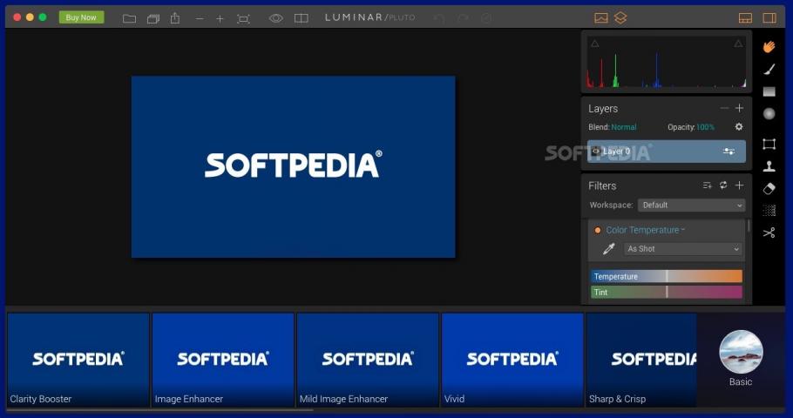Toggle the side panel visibility
Screen dimensions: 793x418
[x=769, y=18]
